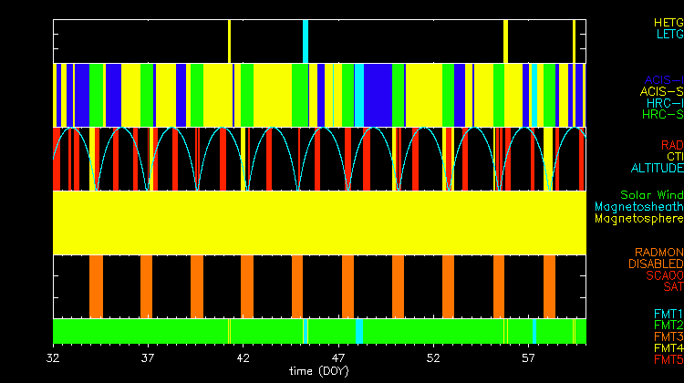This screenshot has height=383, width=684.
Task: Click the time (DOY) axis title
Action: pyautogui.click(x=319, y=372)
